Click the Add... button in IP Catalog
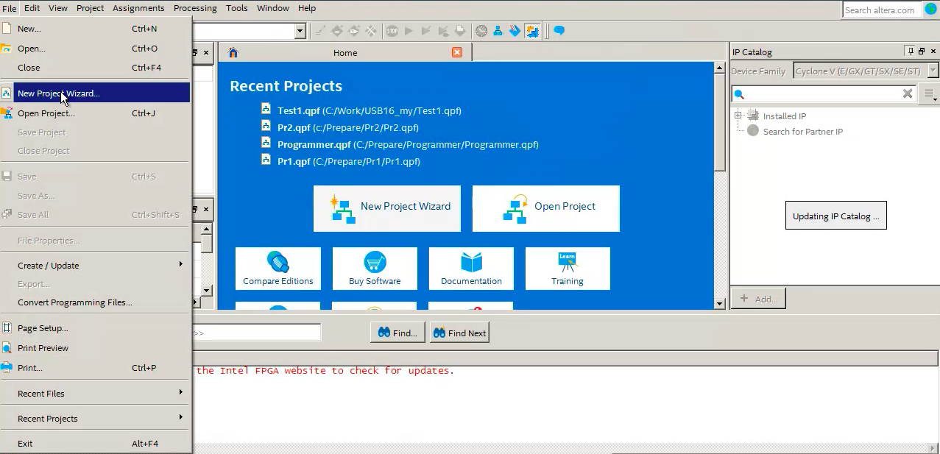940x454 pixels. 758,299
